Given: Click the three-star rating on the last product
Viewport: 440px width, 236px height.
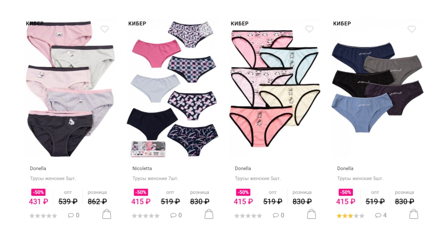Looking at the screenshot, I should 351,216.
